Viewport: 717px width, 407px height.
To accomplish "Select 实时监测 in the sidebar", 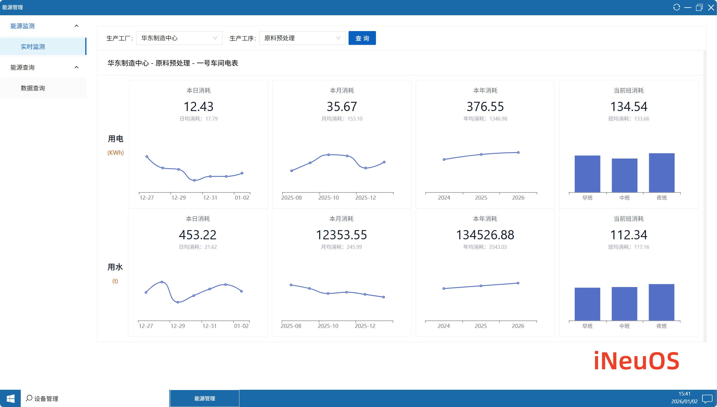I will (33, 47).
